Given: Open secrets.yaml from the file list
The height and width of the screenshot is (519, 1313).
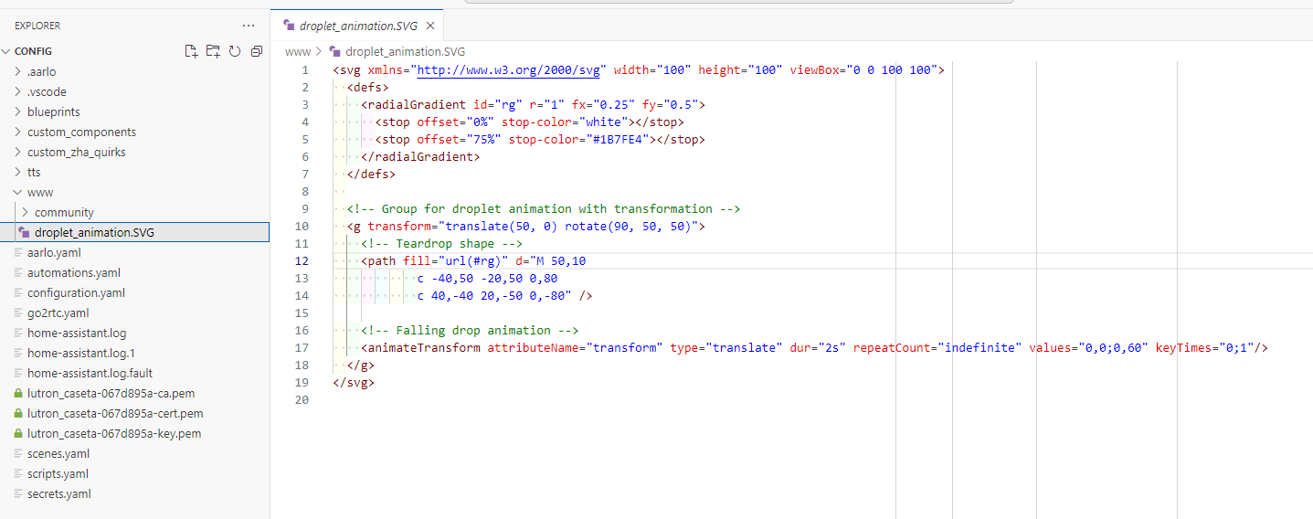Looking at the screenshot, I should [58, 494].
